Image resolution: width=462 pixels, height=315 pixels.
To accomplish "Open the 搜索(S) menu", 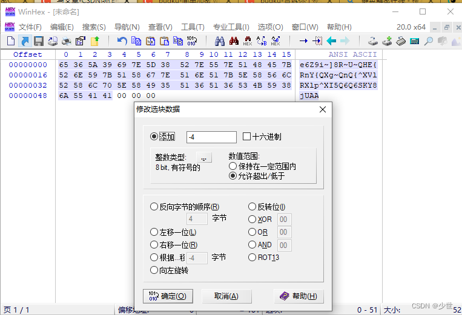I will pyautogui.click(x=94, y=27).
